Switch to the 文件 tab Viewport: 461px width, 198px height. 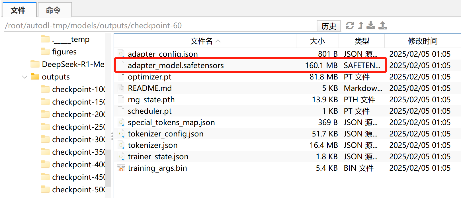point(19,10)
